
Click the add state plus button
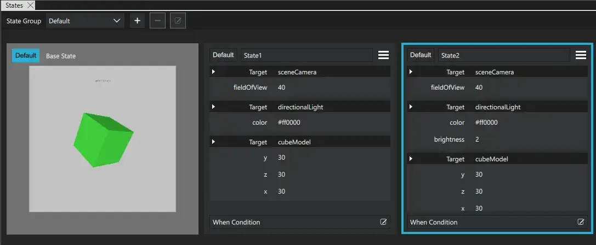[137, 21]
